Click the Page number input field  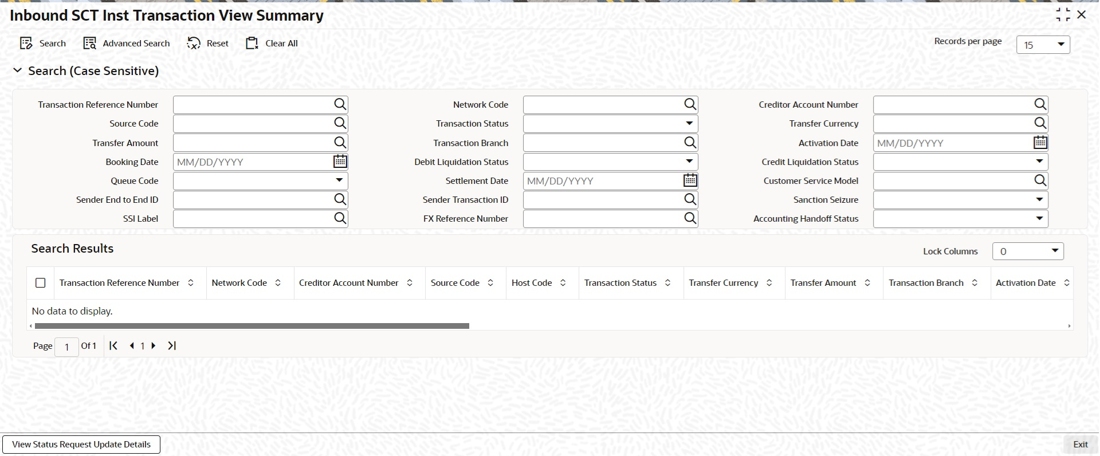point(66,347)
